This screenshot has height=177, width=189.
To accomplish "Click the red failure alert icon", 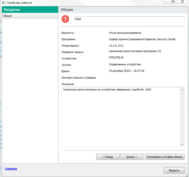I will [65, 19].
